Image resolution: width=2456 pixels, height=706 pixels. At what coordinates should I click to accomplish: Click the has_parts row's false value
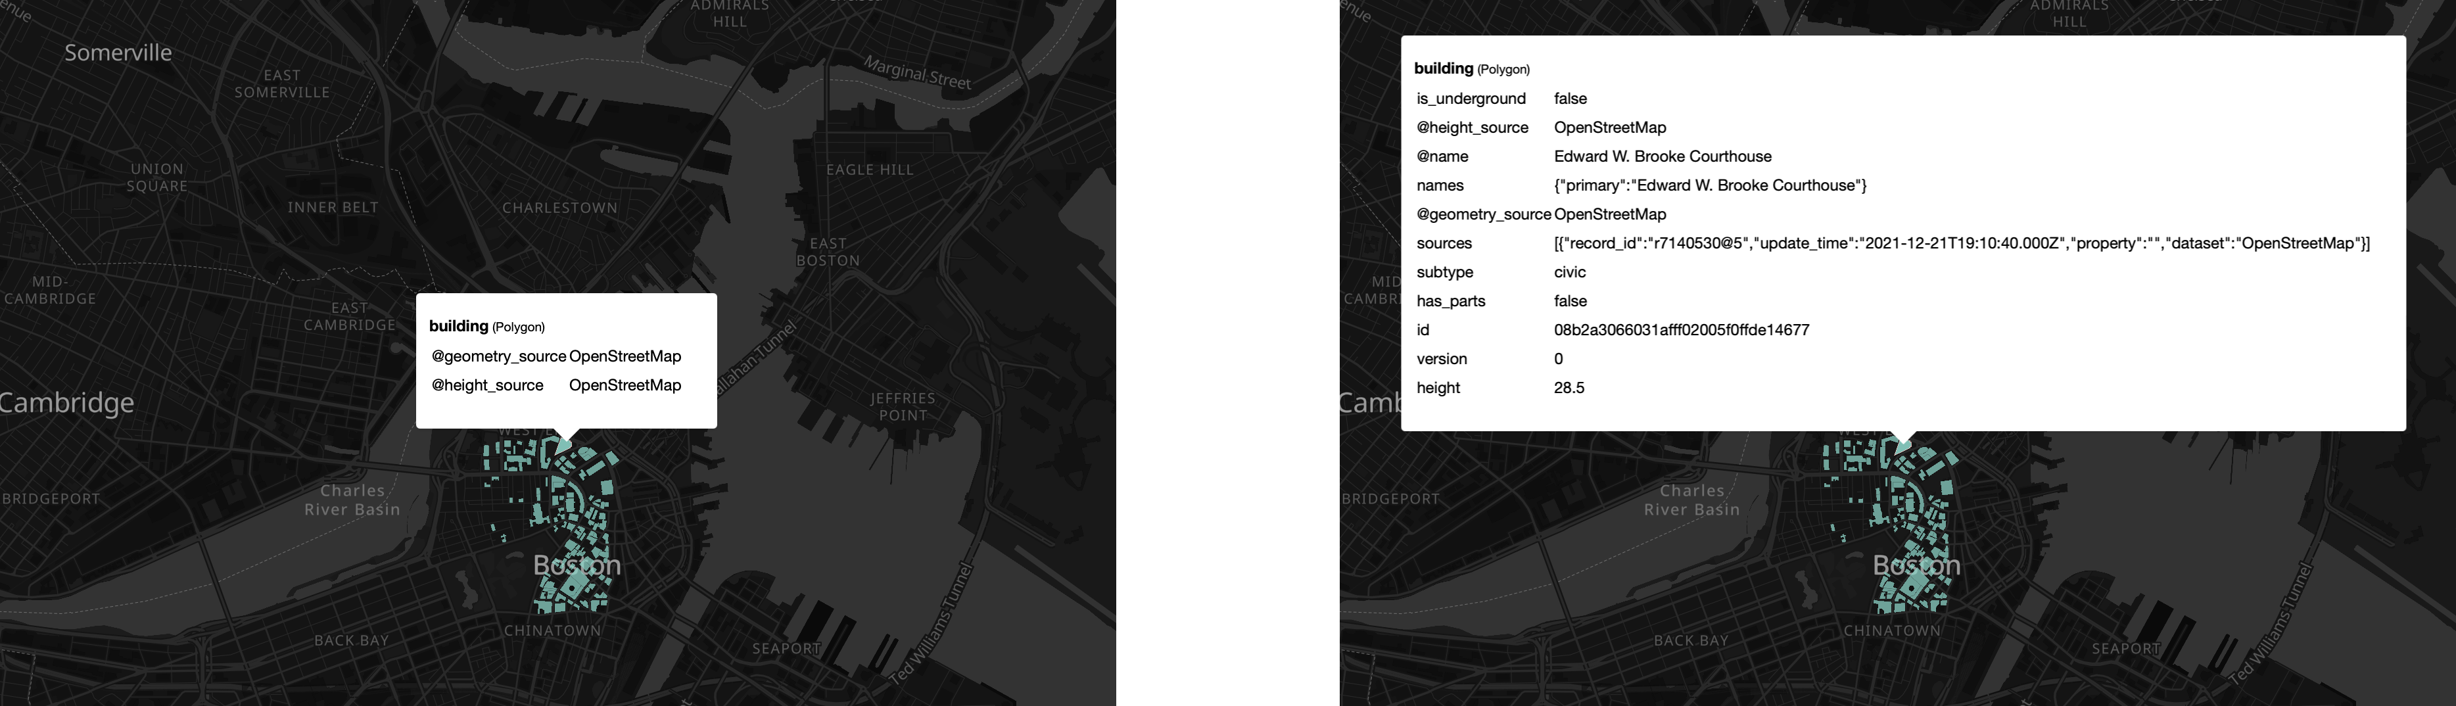coord(1570,301)
